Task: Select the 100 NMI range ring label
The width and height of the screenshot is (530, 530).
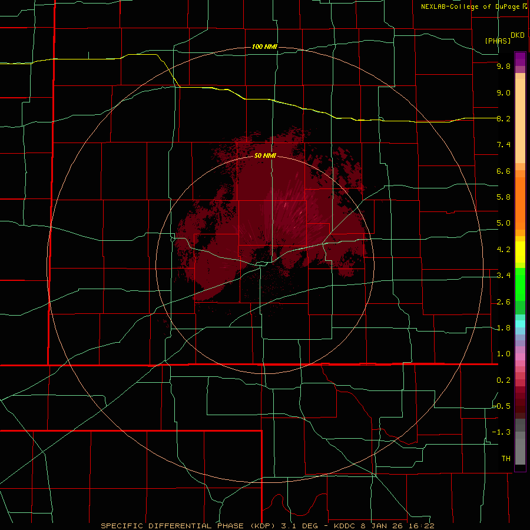Action: 264,47
